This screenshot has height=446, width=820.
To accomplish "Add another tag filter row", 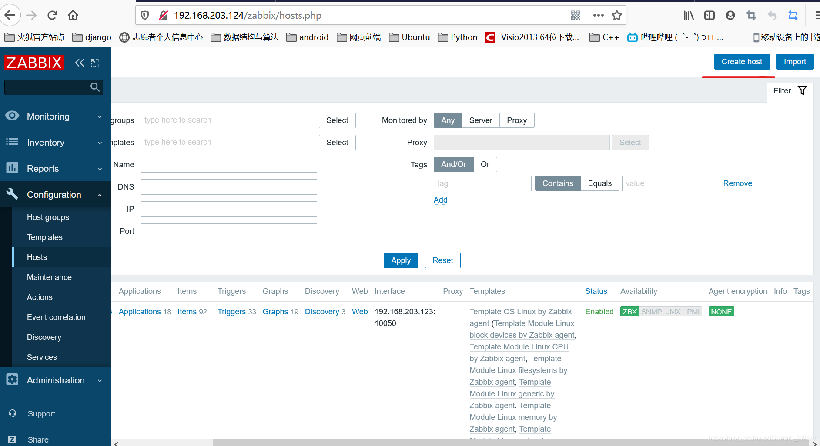I will tap(440, 200).
